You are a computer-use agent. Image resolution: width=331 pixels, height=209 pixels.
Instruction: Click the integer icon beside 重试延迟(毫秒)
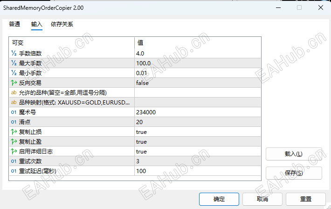click(14, 171)
